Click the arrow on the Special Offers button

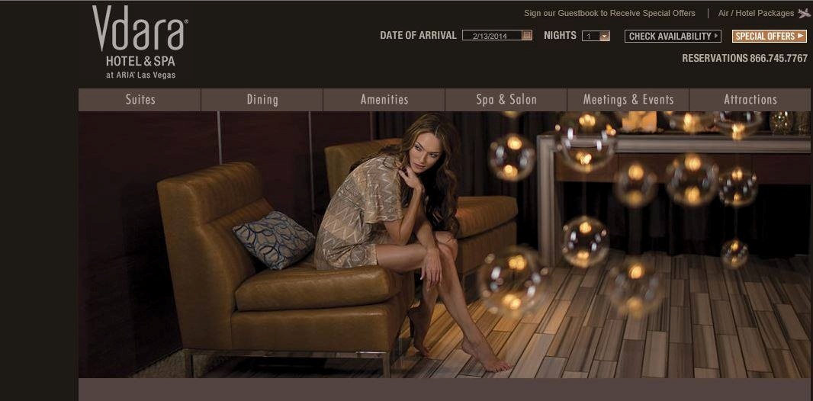(800, 36)
